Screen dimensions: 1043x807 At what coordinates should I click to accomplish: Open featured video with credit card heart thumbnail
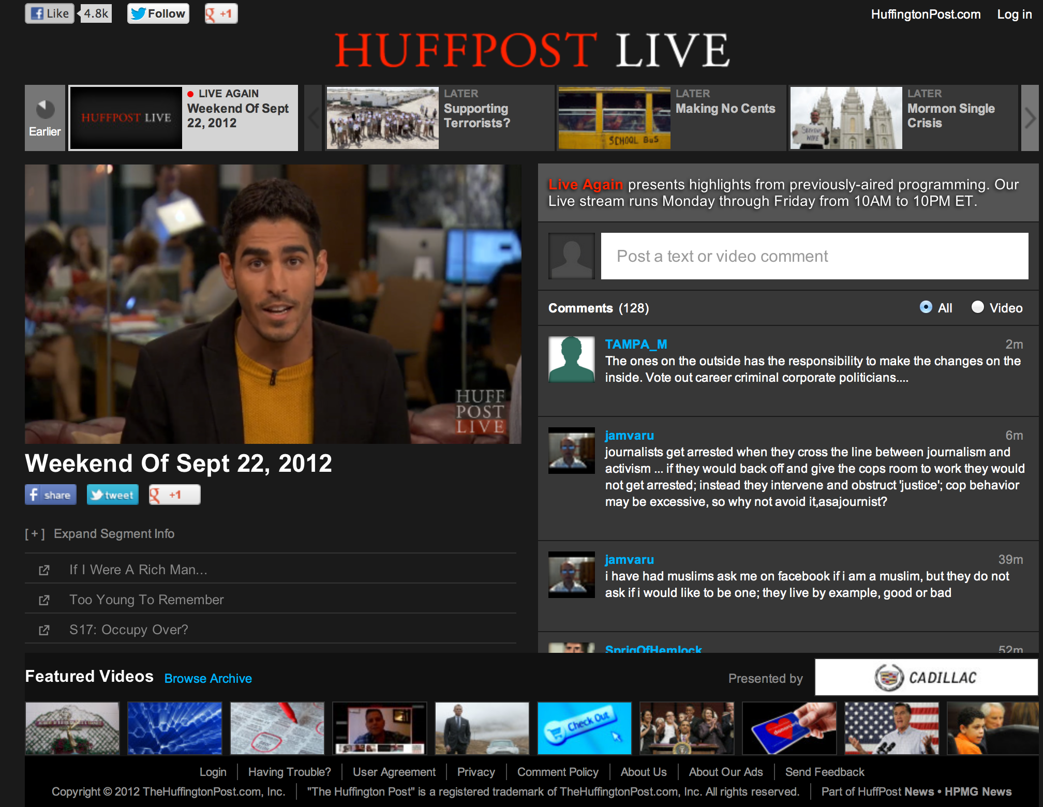coord(789,728)
